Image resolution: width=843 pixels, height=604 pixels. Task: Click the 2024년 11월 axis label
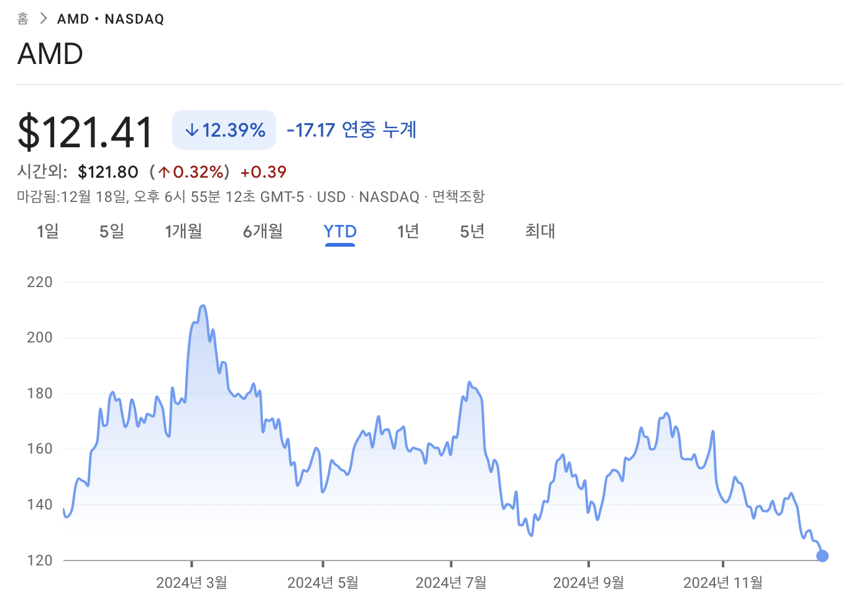tap(723, 583)
